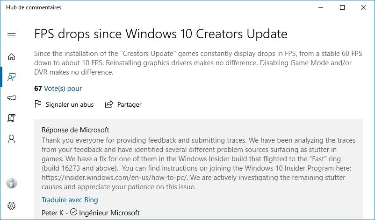Click the "Réponse de Microsoft" heading
Viewport: 375px width, 220px height.
[x=75, y=130]
